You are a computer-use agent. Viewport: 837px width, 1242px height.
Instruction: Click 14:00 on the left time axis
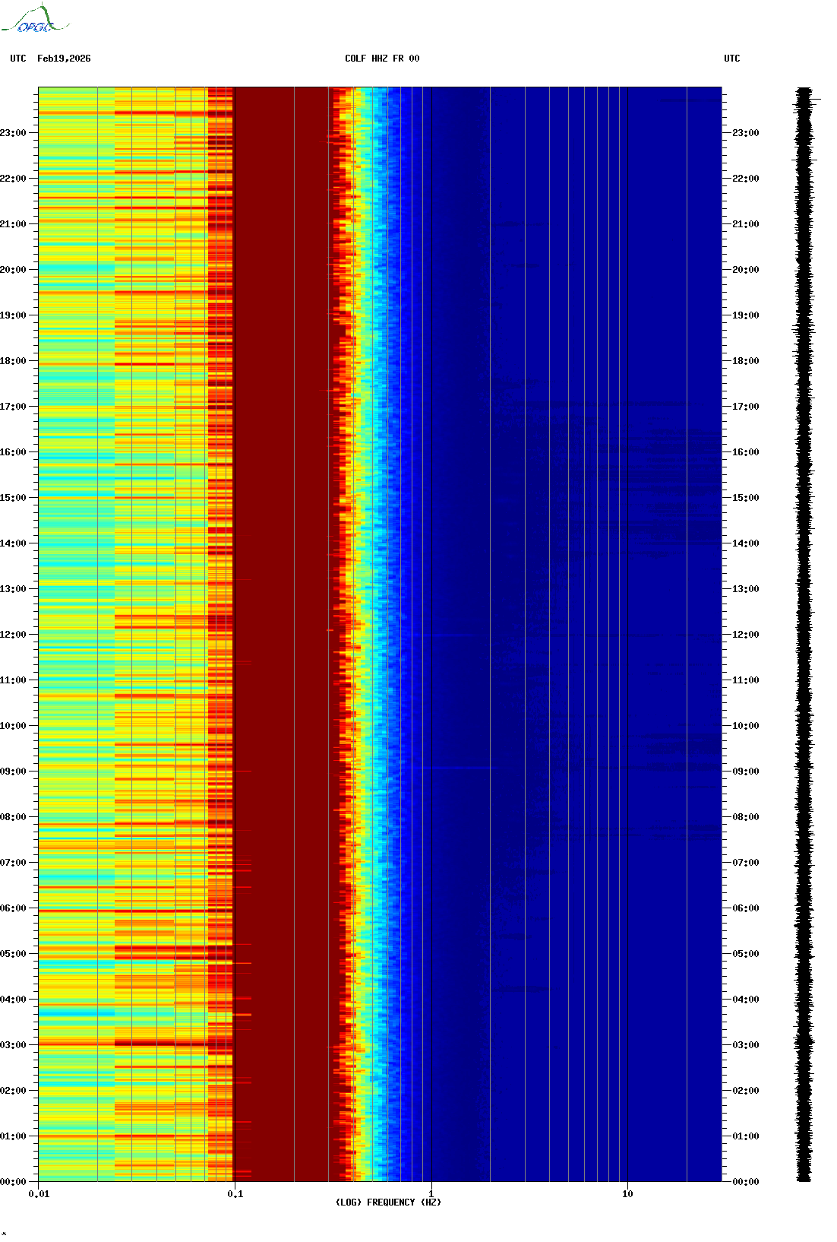13,543
